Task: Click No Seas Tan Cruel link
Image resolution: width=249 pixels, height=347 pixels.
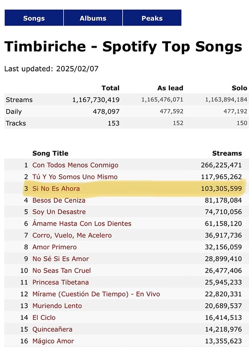Action: (62, 271)
